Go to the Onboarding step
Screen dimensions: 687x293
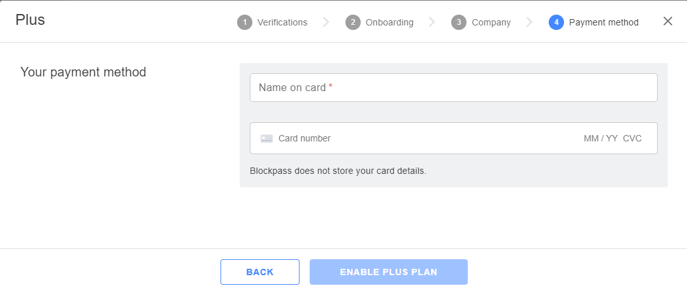(389, 22)
